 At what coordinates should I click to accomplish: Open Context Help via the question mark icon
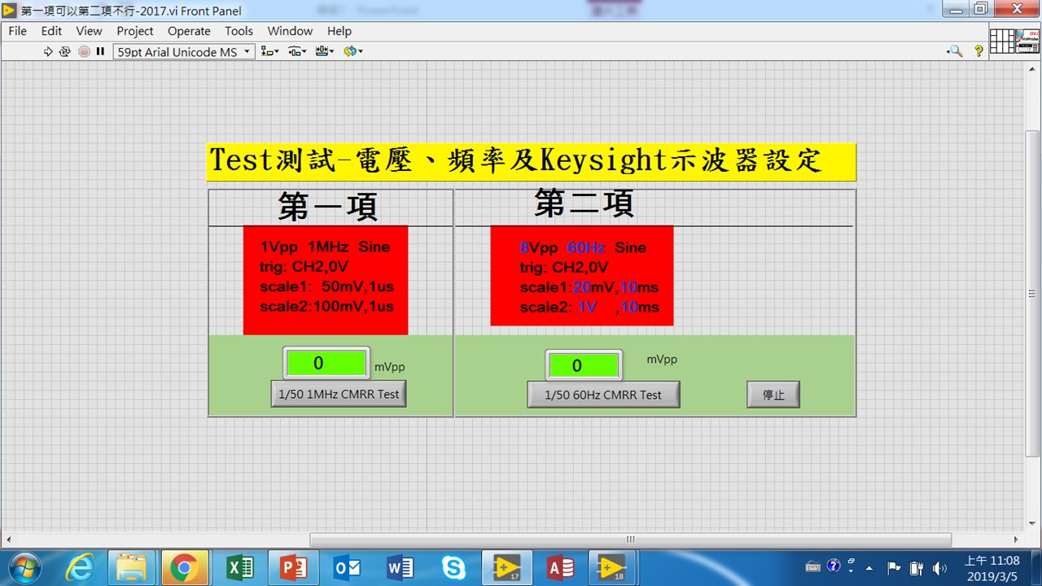coord(979,51)
